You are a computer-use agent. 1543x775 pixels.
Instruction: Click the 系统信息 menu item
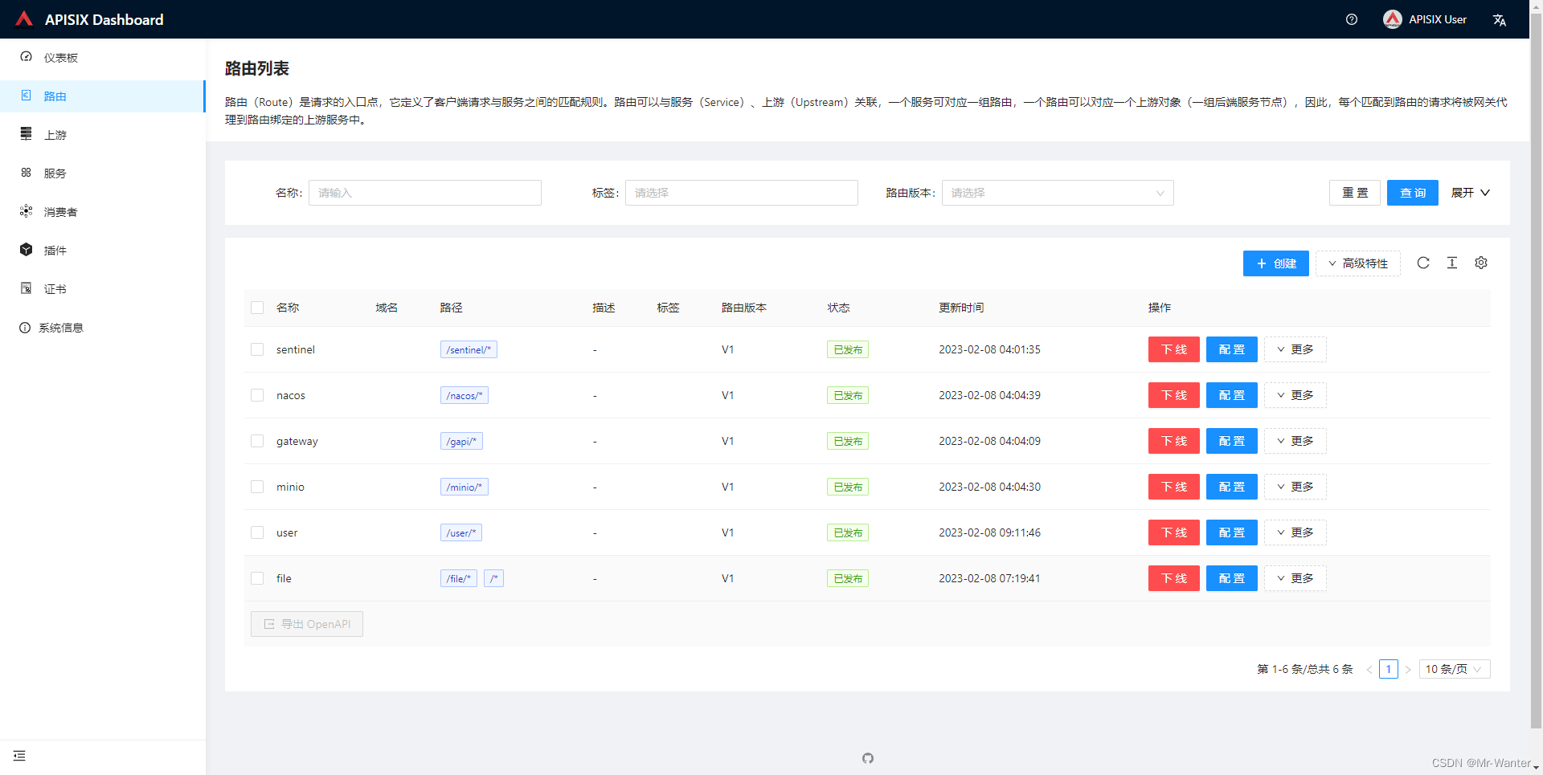pos(103,328)
